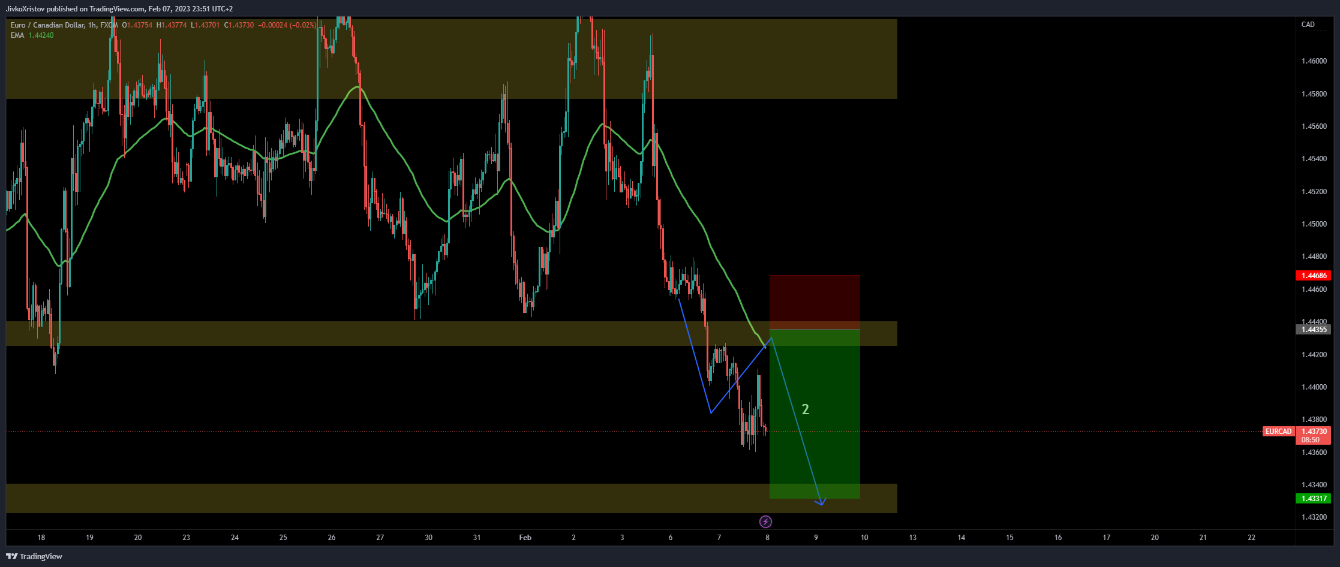
Task: Click date 30 on the time axis
Action: 429,538
